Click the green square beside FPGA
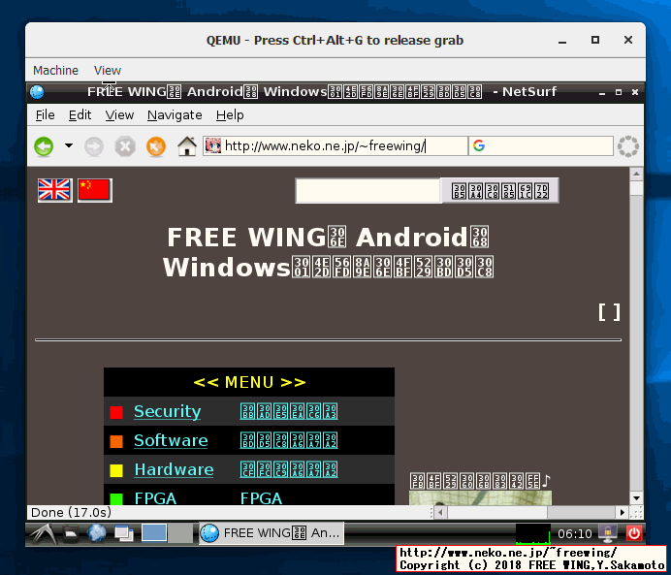Viewport: 671px width, 575px height. tap(116, 498)
